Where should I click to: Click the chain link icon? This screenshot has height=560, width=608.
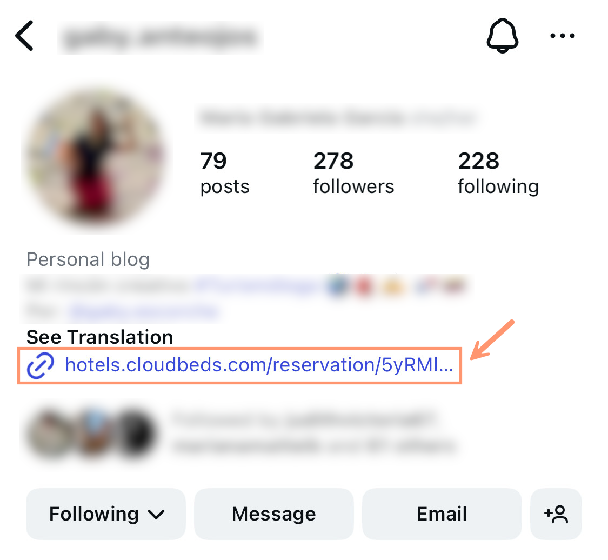[x=41, y=365]
